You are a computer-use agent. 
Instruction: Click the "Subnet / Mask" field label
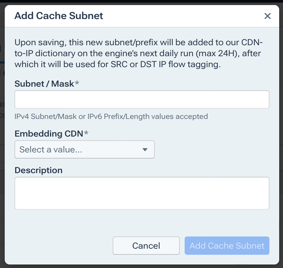(x=44, y=84)
